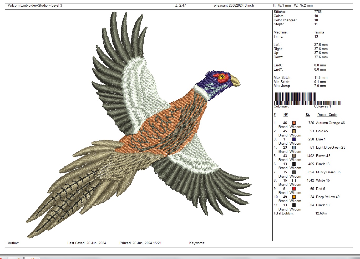
Task: Click the Total Bobbin value 12.69m
Action: (x=321, y=213)
